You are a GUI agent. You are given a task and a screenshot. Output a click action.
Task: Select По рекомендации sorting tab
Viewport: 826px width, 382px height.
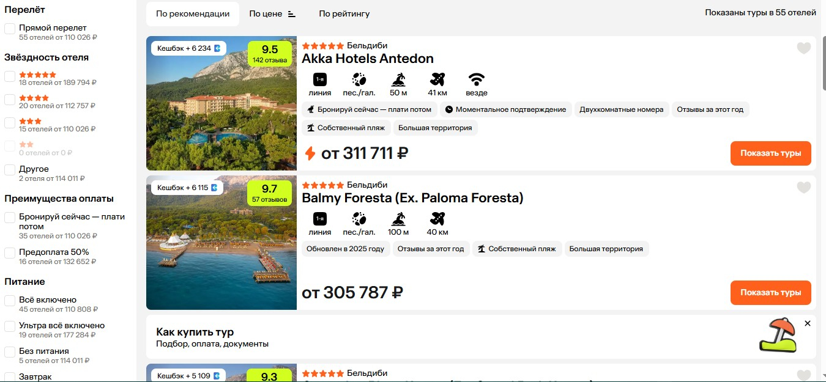(x=193, y=13)
